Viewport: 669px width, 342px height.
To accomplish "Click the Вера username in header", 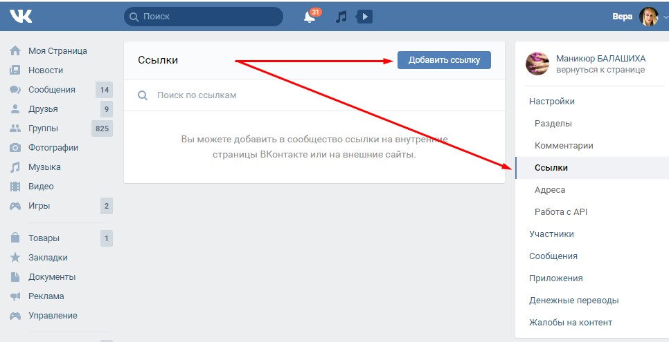I will [x=622, y=17].
